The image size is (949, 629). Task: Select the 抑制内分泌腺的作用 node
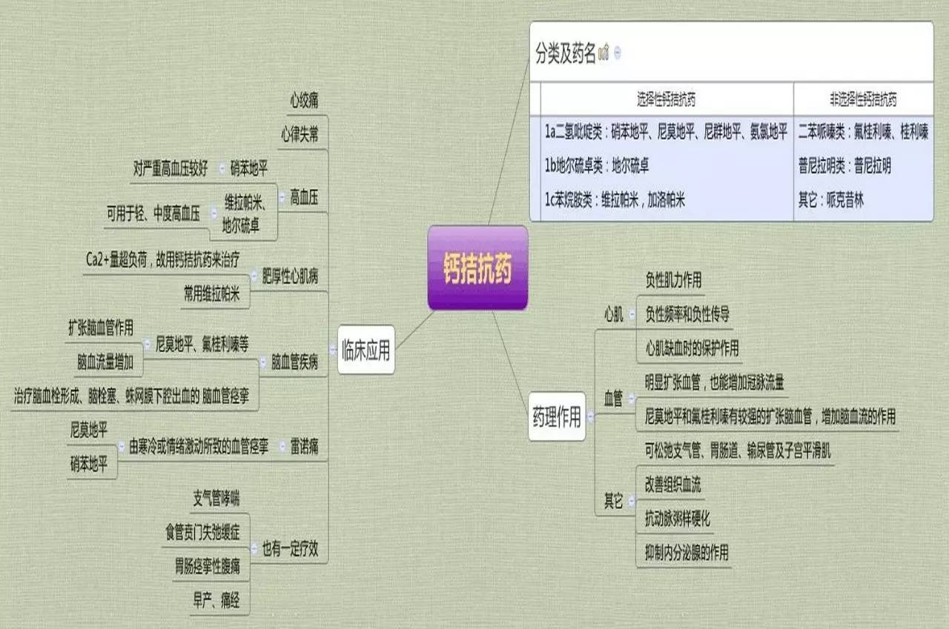687,553
